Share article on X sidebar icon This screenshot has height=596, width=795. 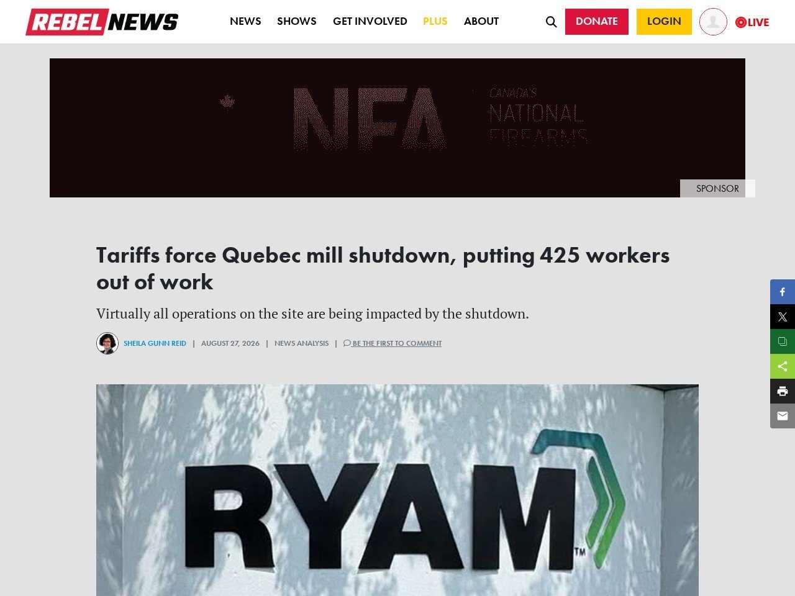click(x=783, y=317)
